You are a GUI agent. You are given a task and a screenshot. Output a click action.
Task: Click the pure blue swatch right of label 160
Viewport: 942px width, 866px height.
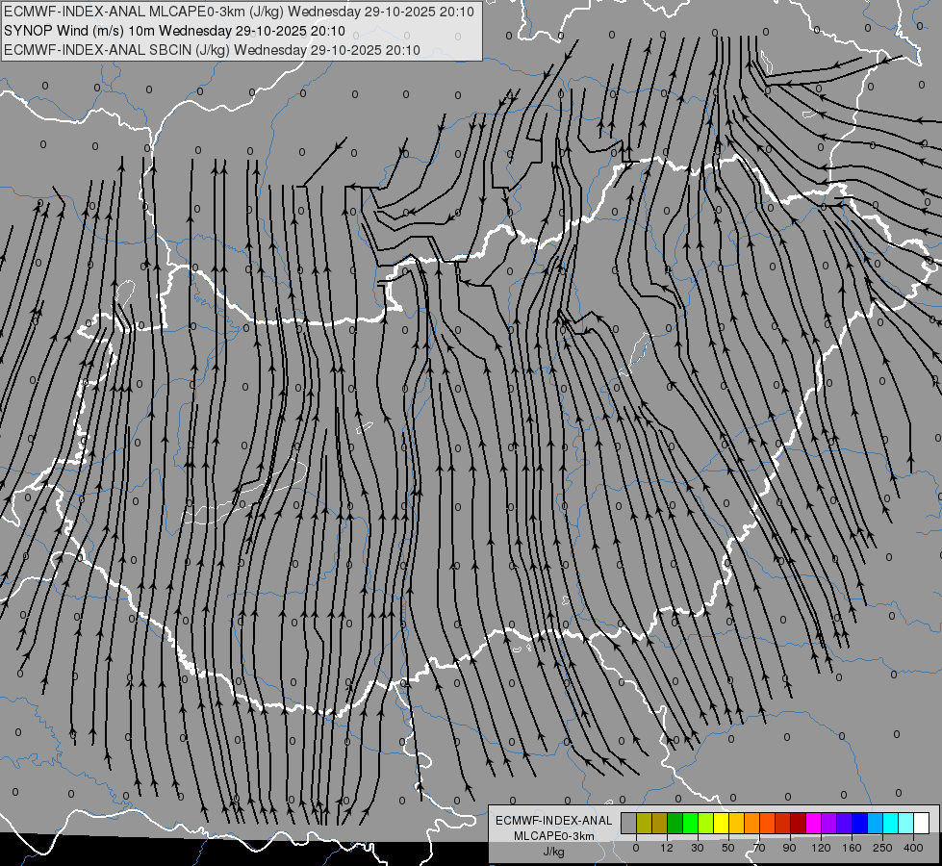(860, 823)
